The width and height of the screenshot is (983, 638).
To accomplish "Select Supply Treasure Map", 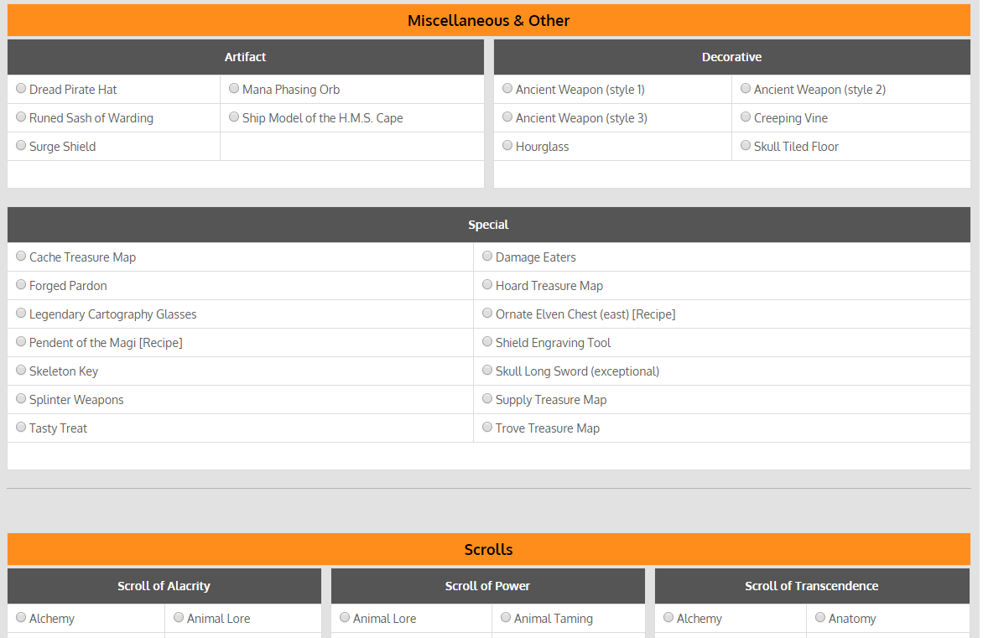I will coord(487,398).
